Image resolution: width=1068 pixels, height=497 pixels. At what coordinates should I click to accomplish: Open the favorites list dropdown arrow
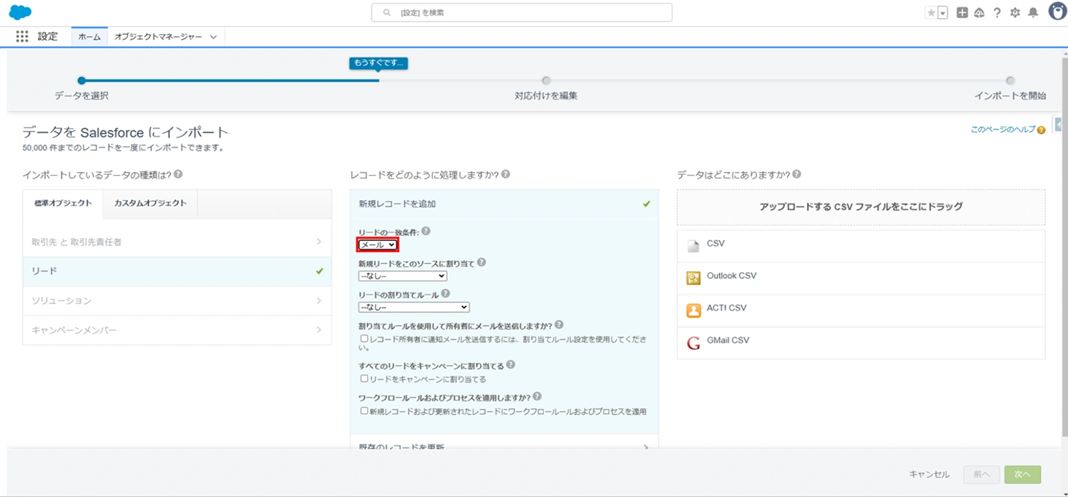pyautogui.click(x=943, y=13)
